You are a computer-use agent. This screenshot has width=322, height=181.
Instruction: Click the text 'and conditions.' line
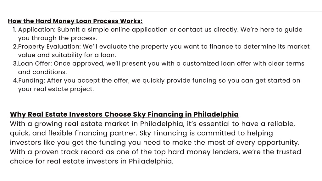(x=42, y=72)
